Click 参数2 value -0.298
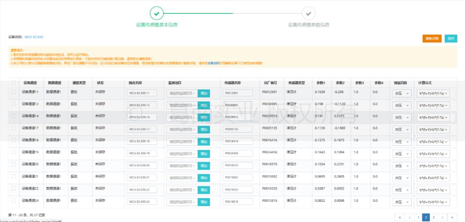 point(339,92)
